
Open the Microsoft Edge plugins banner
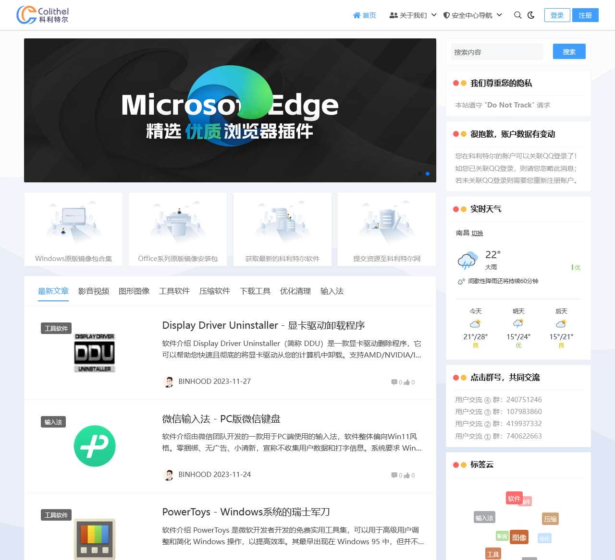point(230,110)
